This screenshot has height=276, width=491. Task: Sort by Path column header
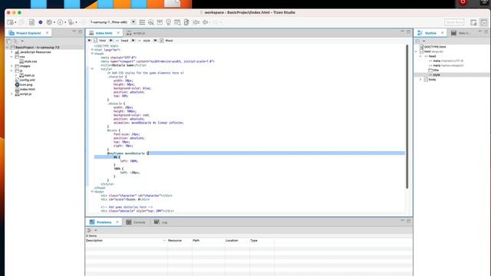[x=208, y=240]
